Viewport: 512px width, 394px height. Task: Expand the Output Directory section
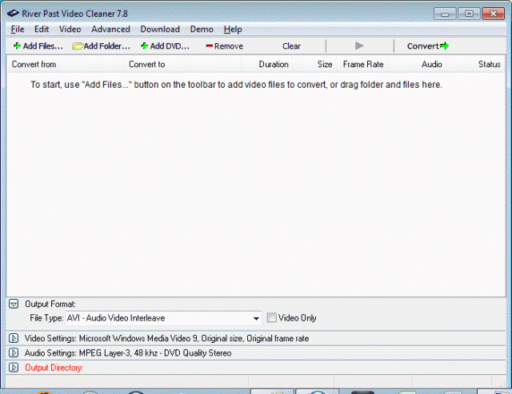(x=14, y=368)
